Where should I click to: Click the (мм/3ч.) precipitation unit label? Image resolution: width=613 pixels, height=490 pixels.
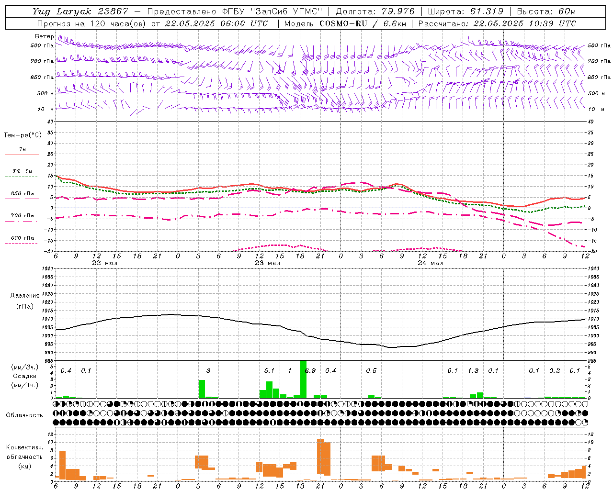pos(24,367)
